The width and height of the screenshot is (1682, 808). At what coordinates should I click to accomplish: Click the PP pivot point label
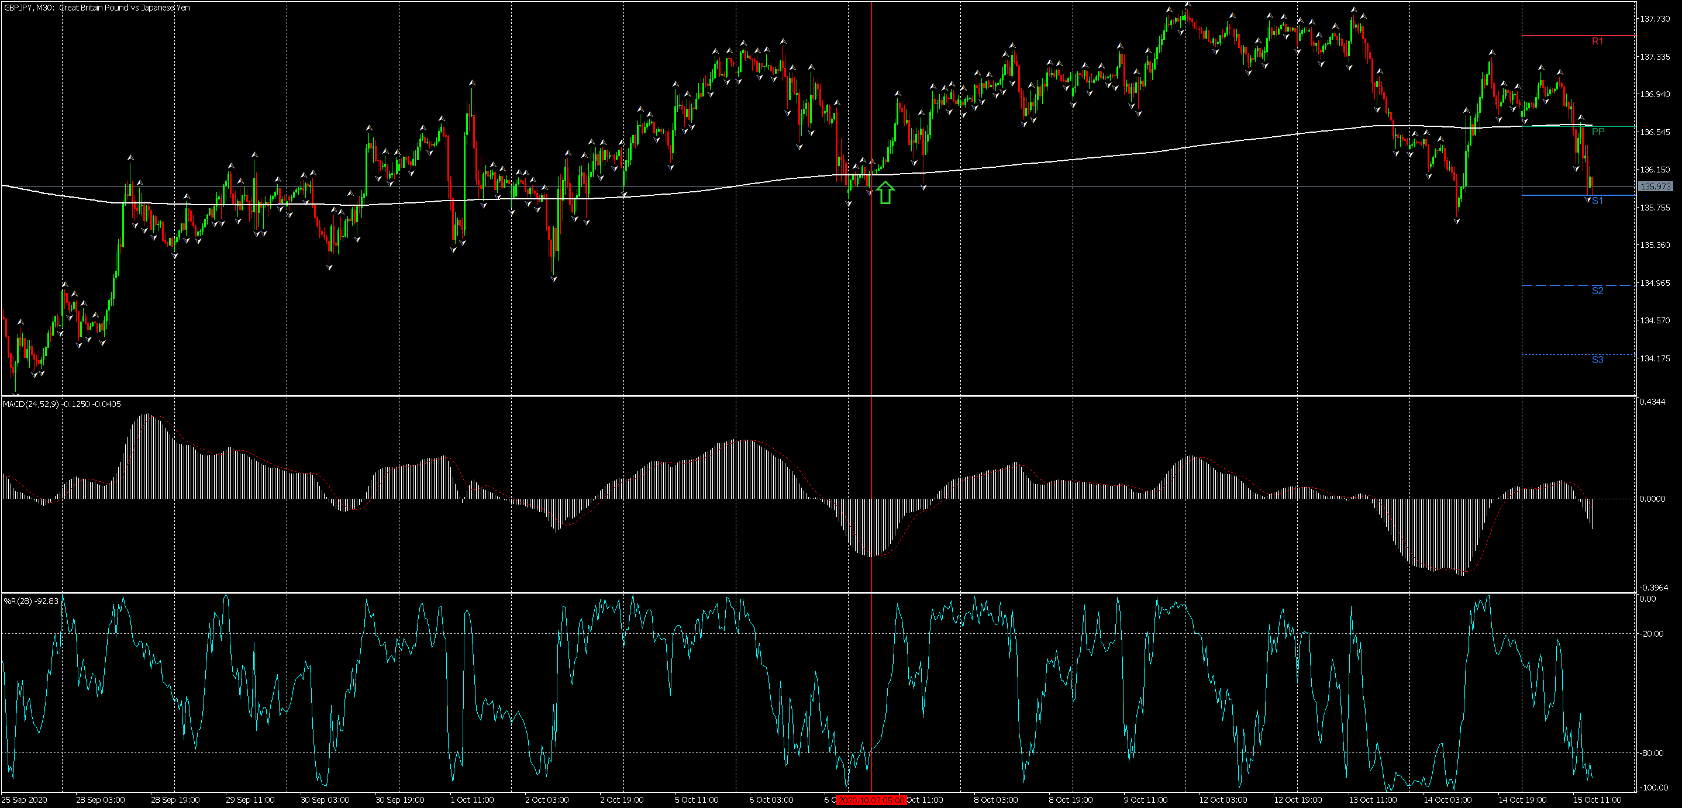[x=1598, y=132]
